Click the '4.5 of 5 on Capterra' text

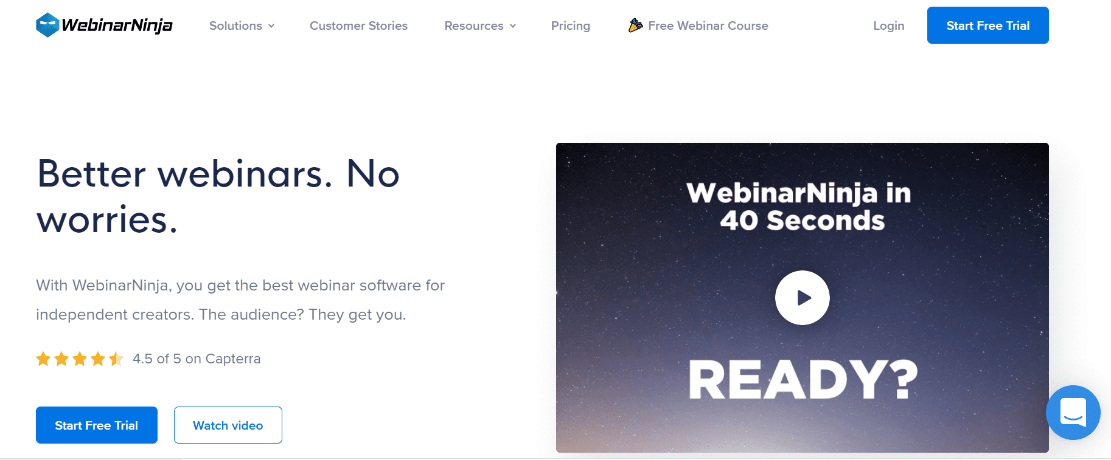click(197, 359)
